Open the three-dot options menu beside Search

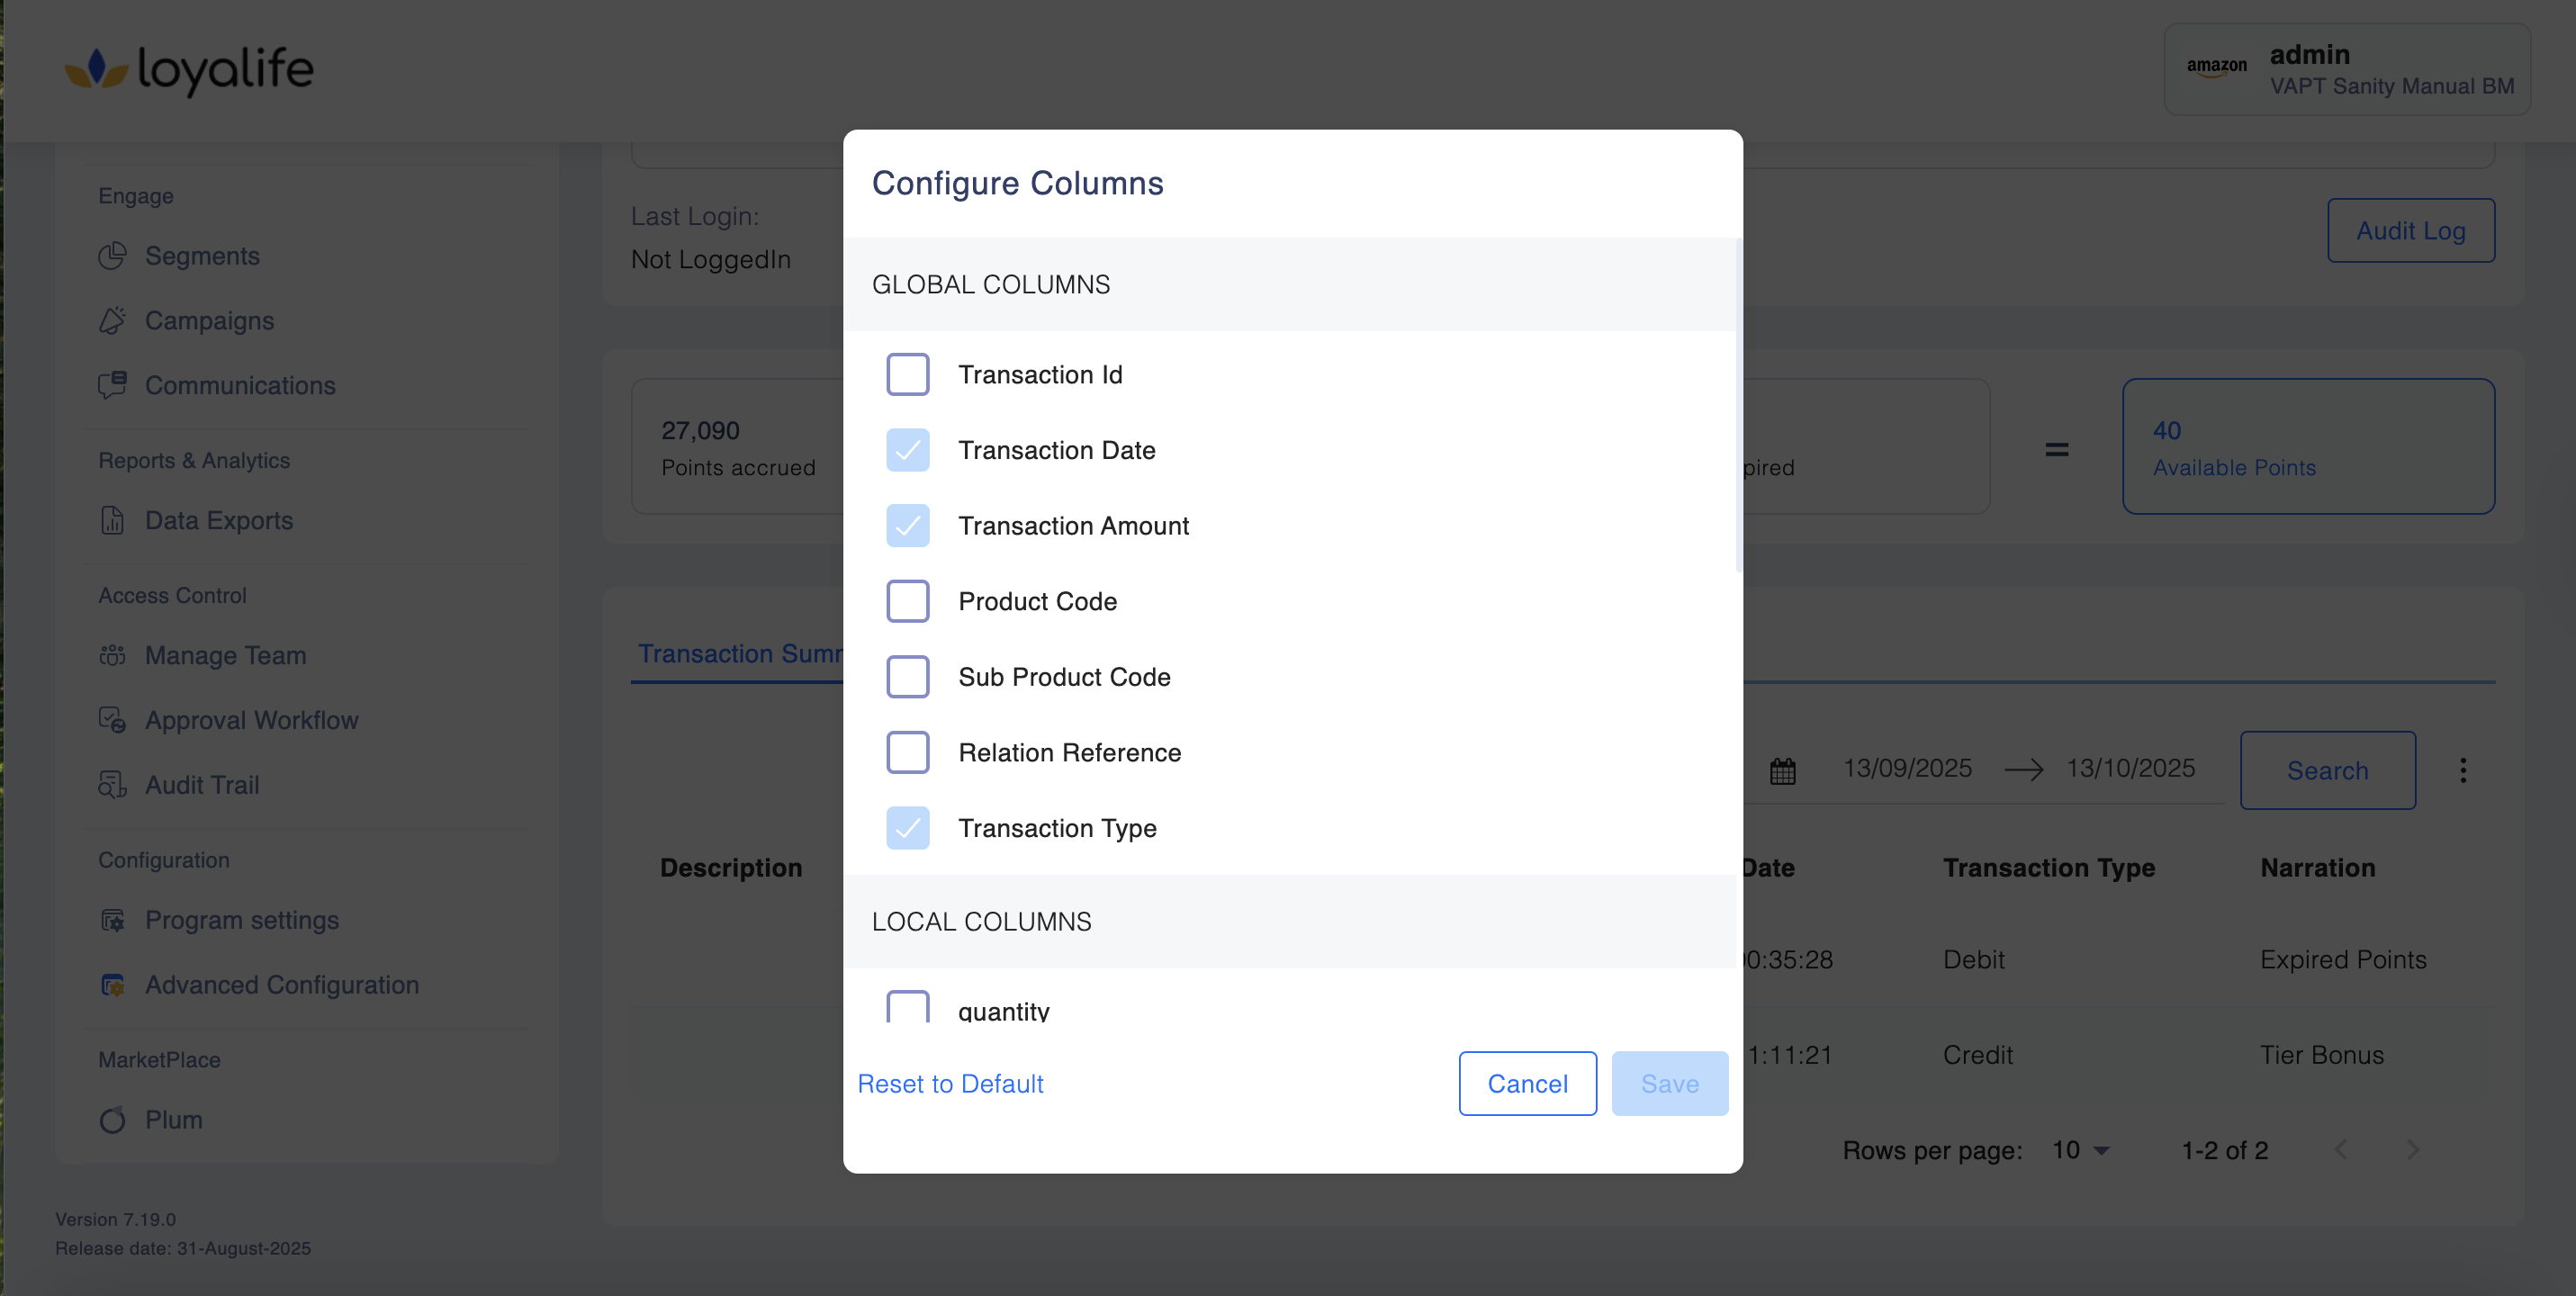[x=2463, y=770]
